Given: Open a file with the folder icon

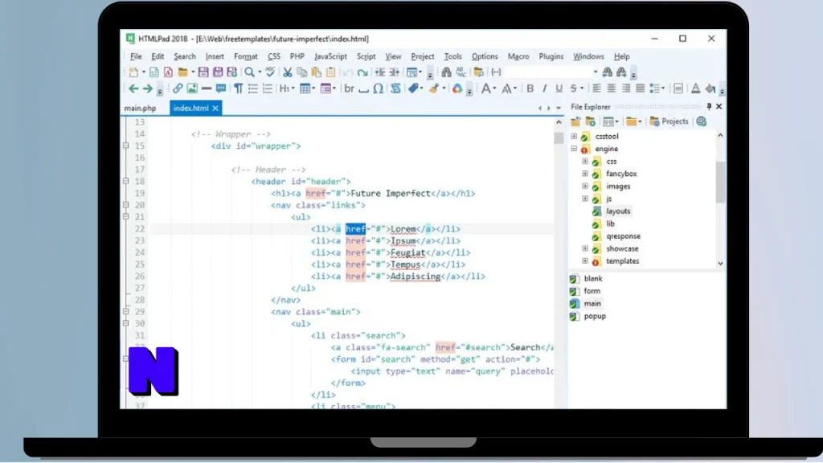Looking at the screenshot, I should click(182, 72).
